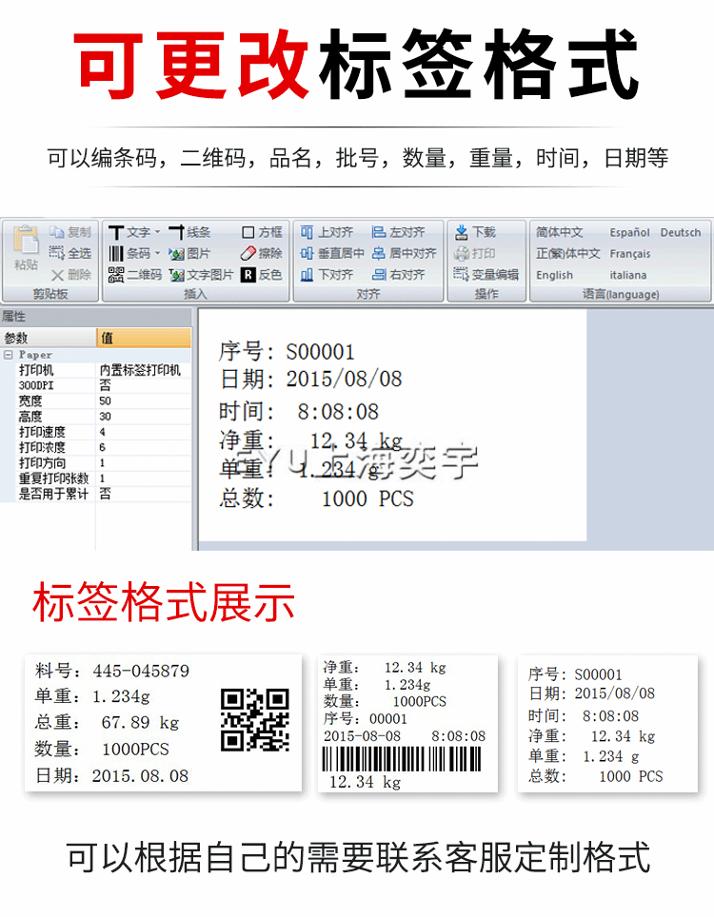The width and height of the screenshot is (714, 917).
Task: Insert a QR code with 二维码
Action: pos(115,275)
